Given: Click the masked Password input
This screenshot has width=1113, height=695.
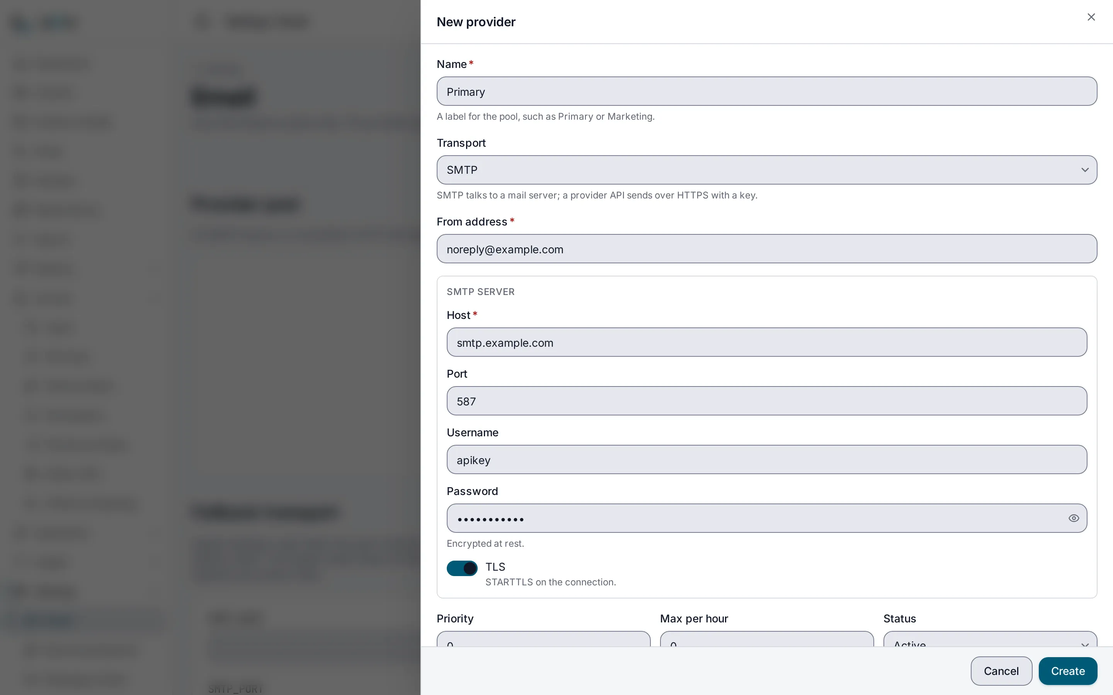Looking at the screenshot, I should click(754, 518).
